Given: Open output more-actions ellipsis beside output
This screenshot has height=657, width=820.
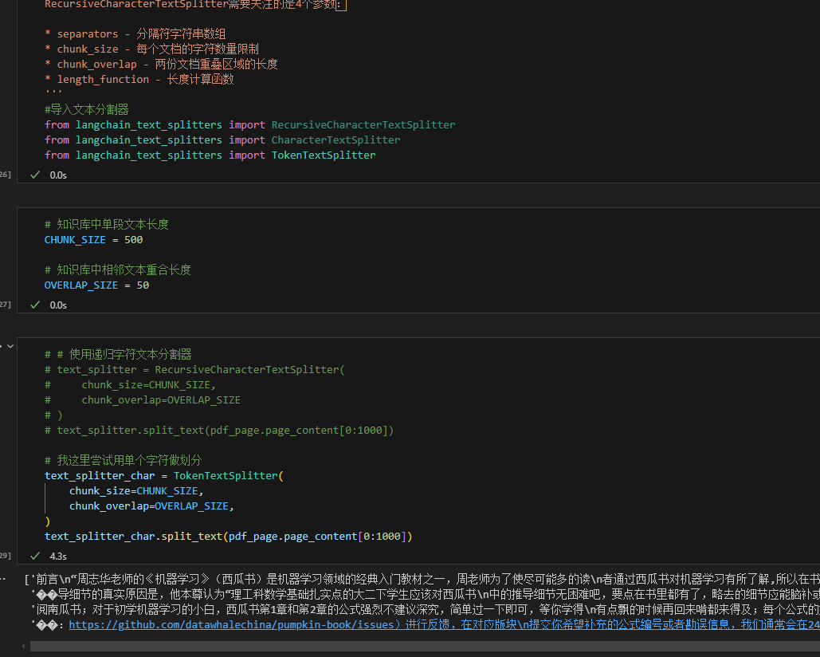Looking at the screenshot, I should [x=2, y=579].
